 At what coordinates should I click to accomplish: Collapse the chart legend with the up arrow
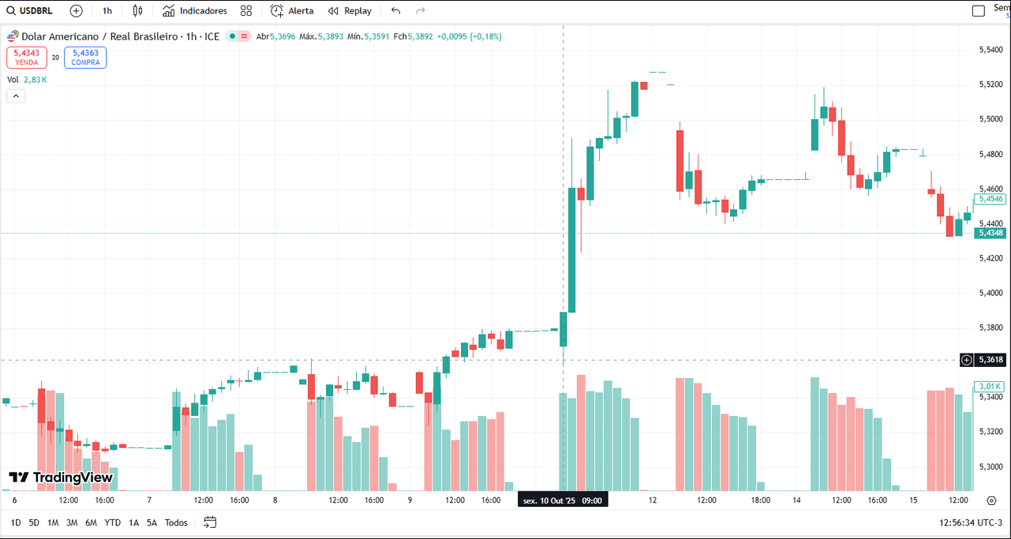(x=15, y=95)
